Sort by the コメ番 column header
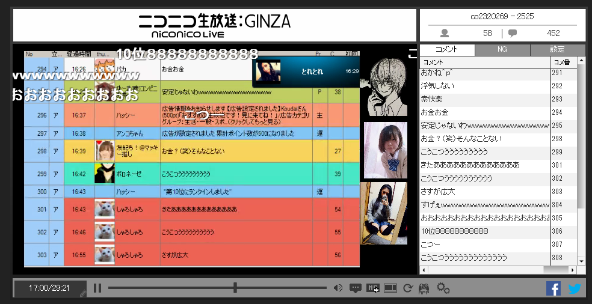 [x=563, y=62]
